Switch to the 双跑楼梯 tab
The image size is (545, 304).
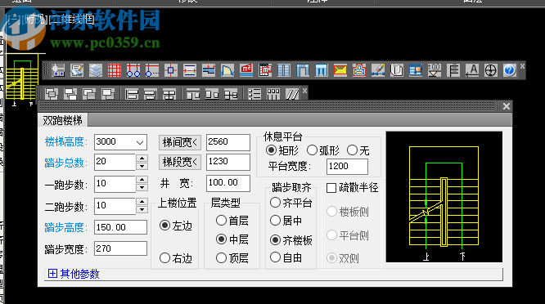(x=63, y=120)
